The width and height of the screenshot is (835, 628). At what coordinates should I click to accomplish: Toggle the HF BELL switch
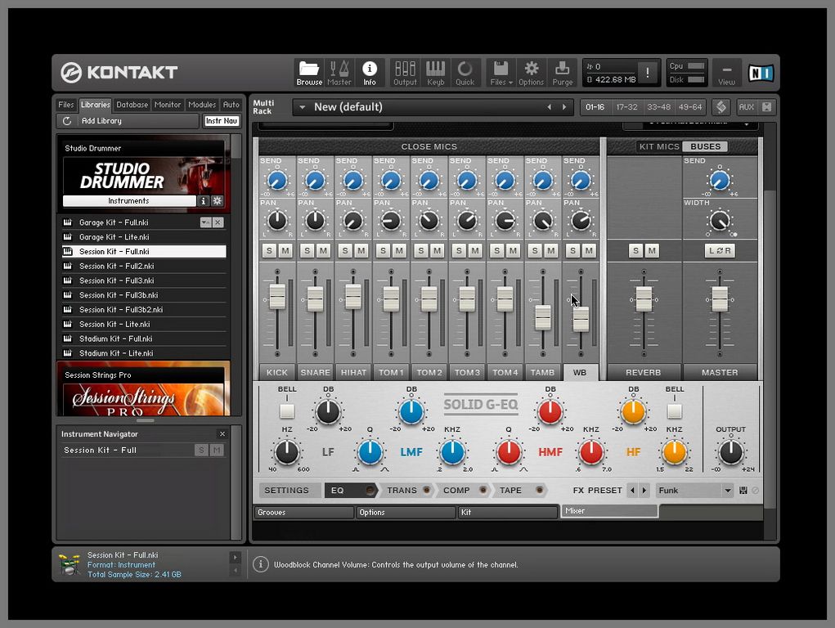675,411
